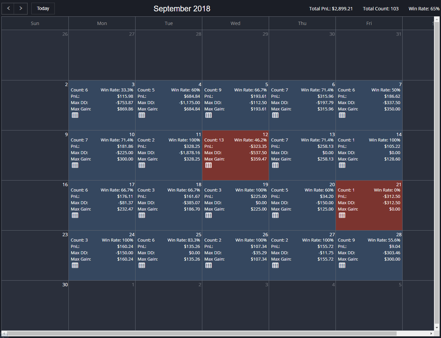Open trade table icon for September 24
Viewport: 441px width, 338px height.
pos(75,265)
